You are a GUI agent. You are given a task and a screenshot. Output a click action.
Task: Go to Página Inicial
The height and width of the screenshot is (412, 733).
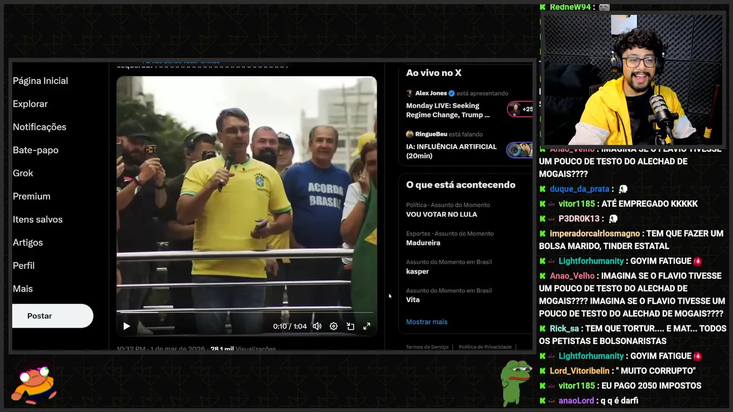(x=41, y=81)
